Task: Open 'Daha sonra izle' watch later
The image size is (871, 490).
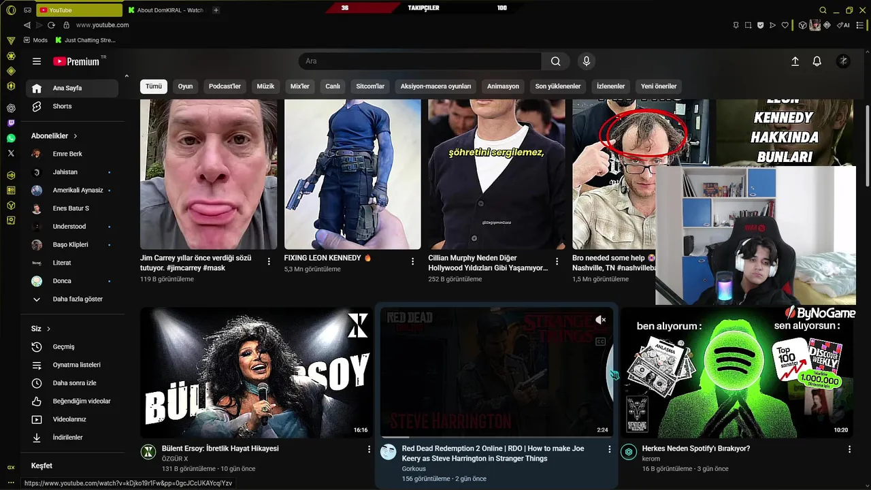Action: click(71, 383)
